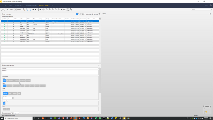
Task: Set status to BLOCKED
Action: pos(17,81)
